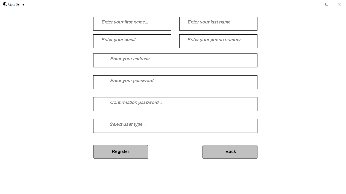Click inside the Enter your email box
Image resolution: width=346 pixels, height=194 pixels.
click(132, 41)
